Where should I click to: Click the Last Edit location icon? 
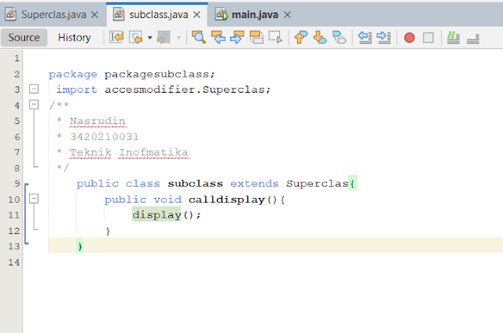(x=116, y=38)
